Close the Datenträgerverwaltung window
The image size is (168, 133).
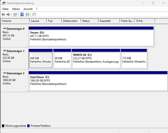click(x=164, y=3)
